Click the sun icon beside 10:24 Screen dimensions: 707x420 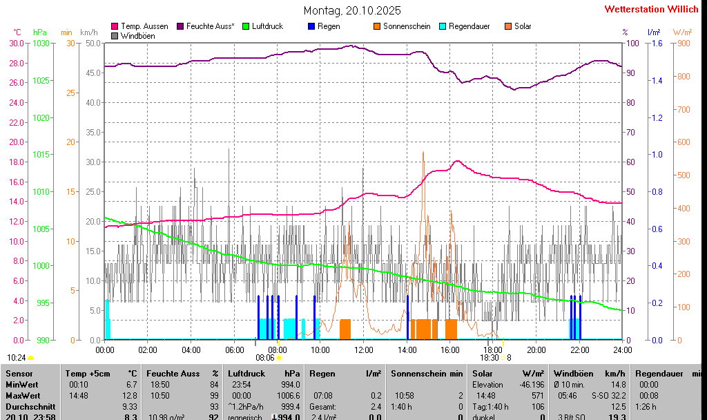click(x=31, y=358)
